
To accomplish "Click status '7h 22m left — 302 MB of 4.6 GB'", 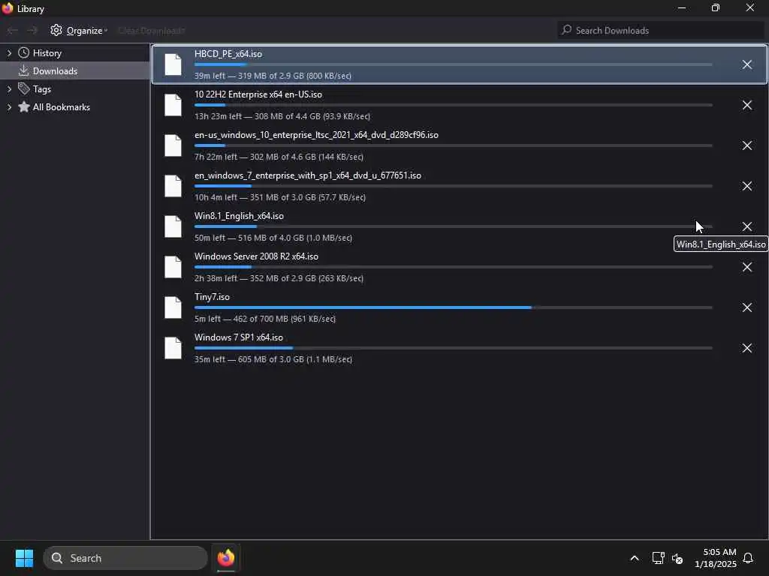I will tap(279, 157).
